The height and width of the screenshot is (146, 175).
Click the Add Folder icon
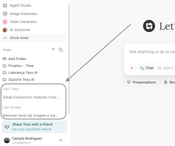[x=4, y=59]
